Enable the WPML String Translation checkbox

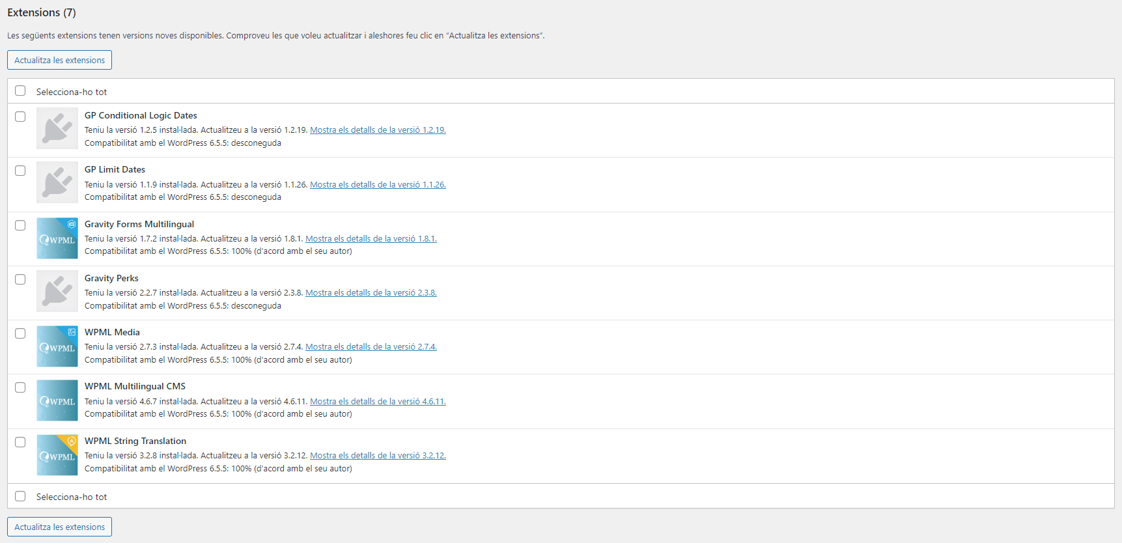coord(20,442)
